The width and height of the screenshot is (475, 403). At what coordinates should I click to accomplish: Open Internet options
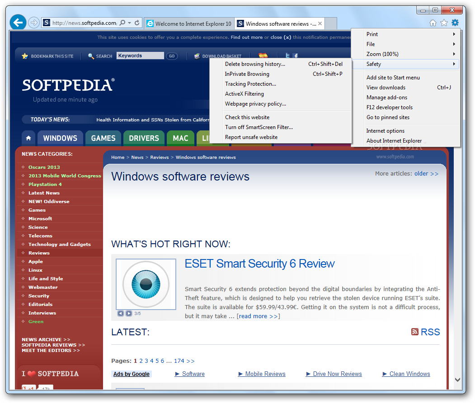(405, 131)
